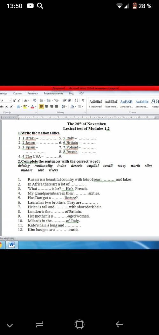Align text left in paragraph group
Screen dimensions: 159x335
tap(42, 106)
